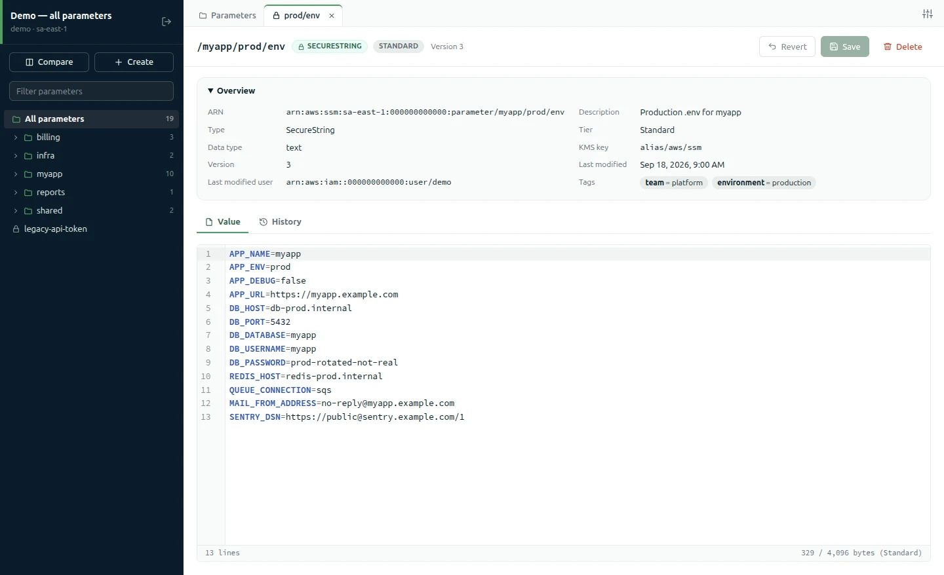
Task: Click the Version 3 label
Action: (x=447, y=46)
